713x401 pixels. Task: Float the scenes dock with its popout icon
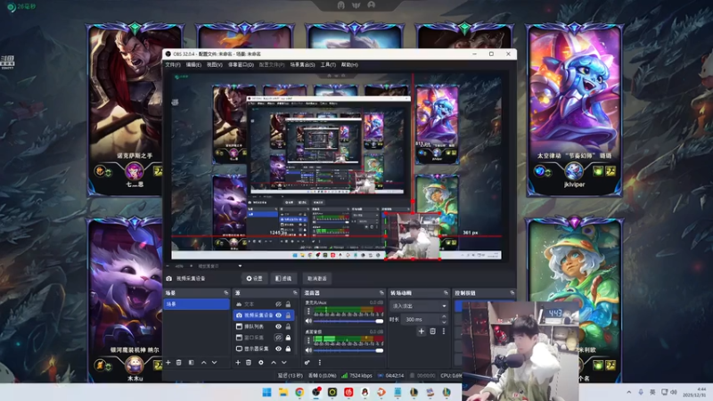tap(226, 293)
